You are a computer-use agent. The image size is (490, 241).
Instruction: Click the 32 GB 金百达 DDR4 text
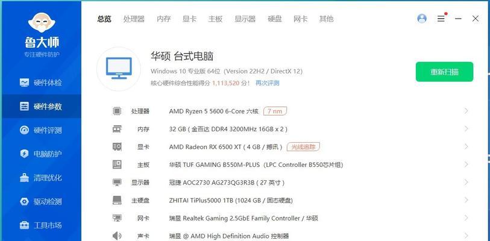click(x=228, y=129)
